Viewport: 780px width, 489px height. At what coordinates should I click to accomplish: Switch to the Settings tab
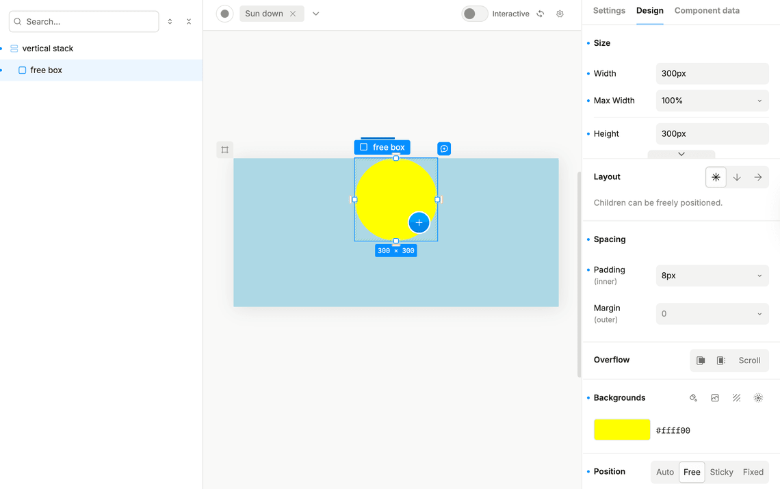click(x=609, y=11)
